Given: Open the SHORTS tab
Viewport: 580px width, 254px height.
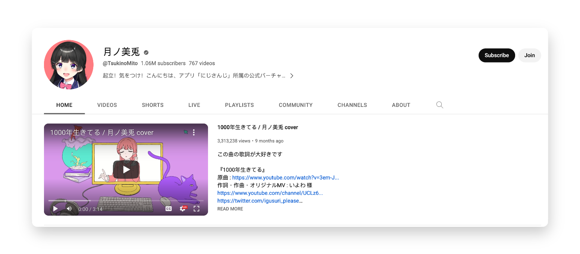Looking at the screenshot, I should pyautogui.click(x=153, y=105).
